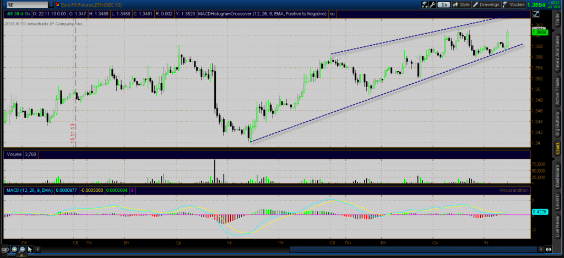Click the H: 1.3488 data field
Image resolution: width=564 pixels, height=258 pixels.
(x=100, y=14)
